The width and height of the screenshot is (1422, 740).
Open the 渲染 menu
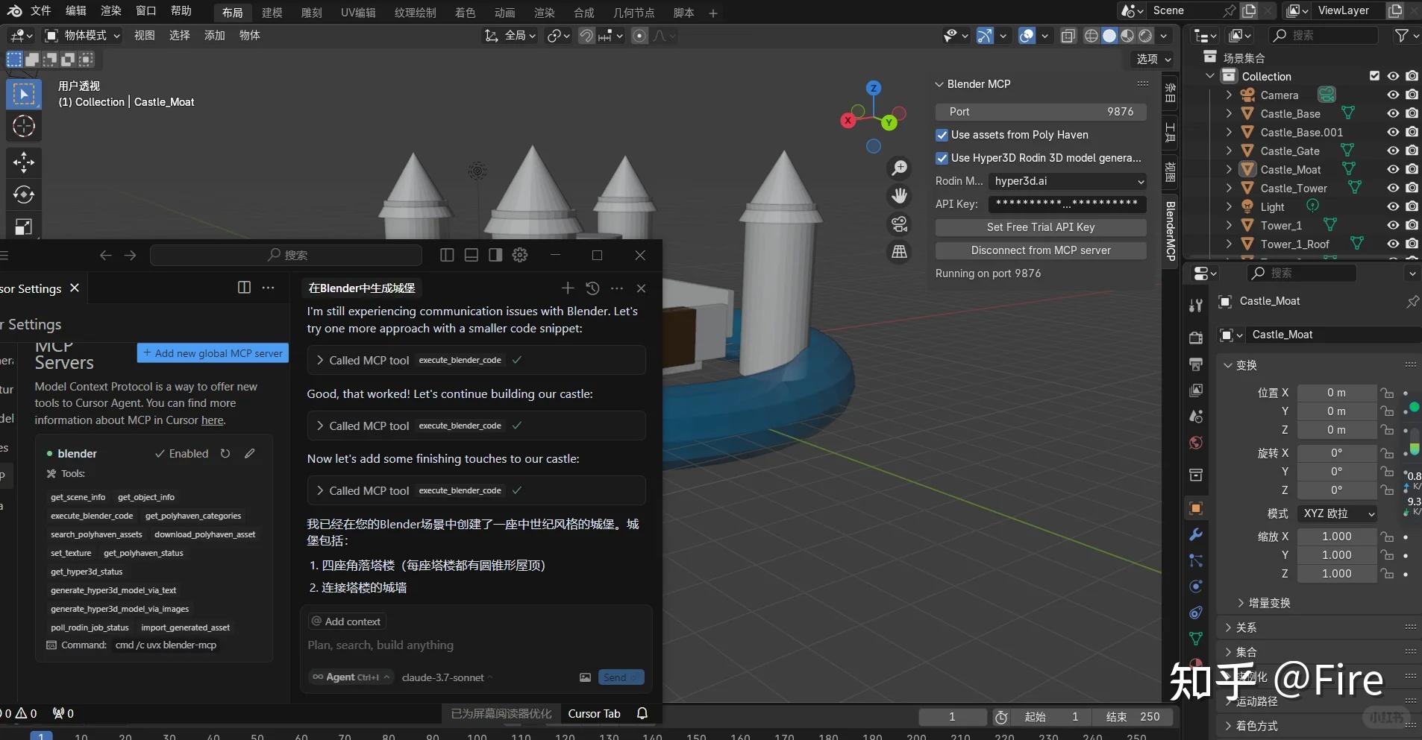(x=110, y=10)
